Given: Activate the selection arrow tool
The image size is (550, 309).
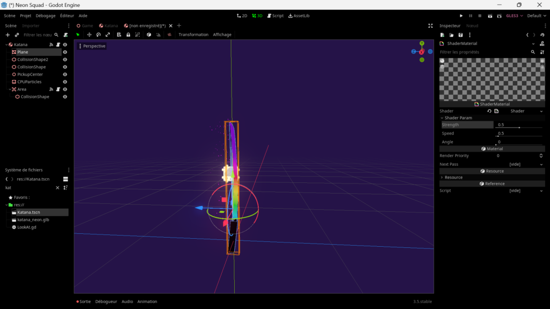Looking at the screenshot, I should click(x=78, y=34).
